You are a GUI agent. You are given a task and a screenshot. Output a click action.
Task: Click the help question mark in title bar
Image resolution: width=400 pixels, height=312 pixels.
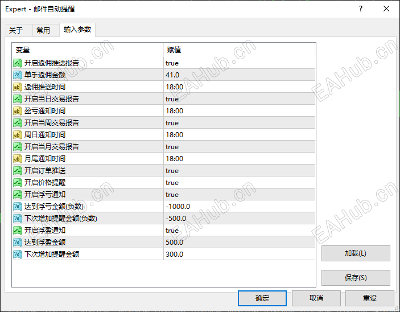[x=361, y=9]
